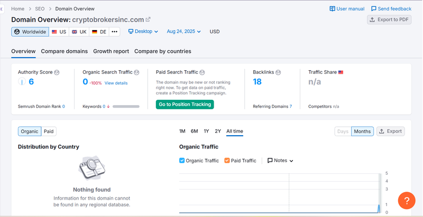Viewport: 423px width, 217px height.
Task: Switch to the Overview tab
Action: tap(23, 51)
